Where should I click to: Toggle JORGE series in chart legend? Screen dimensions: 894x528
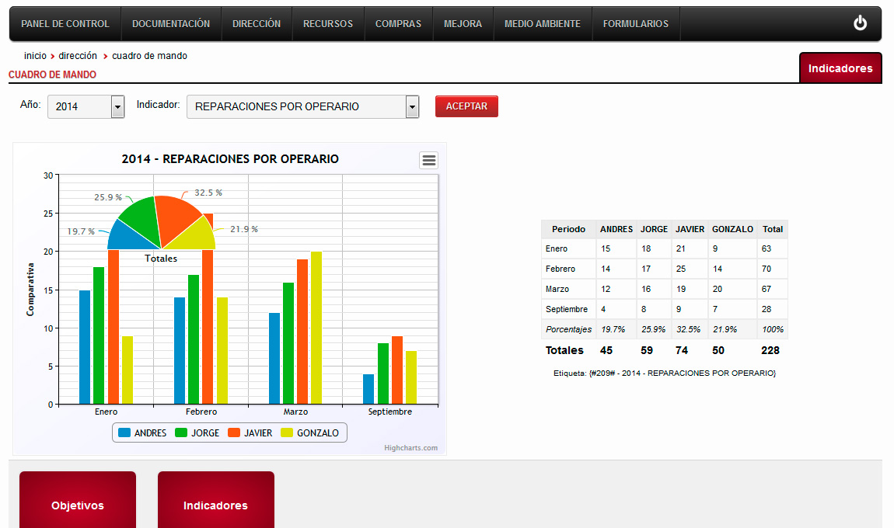click(x=197, y=432)
